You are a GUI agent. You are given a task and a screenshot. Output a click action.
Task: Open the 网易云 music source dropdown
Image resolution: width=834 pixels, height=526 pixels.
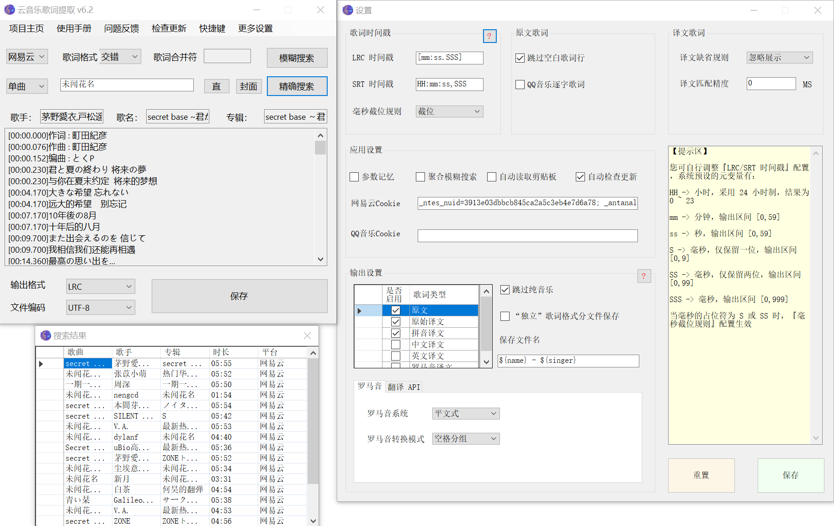tap(27, 57)
